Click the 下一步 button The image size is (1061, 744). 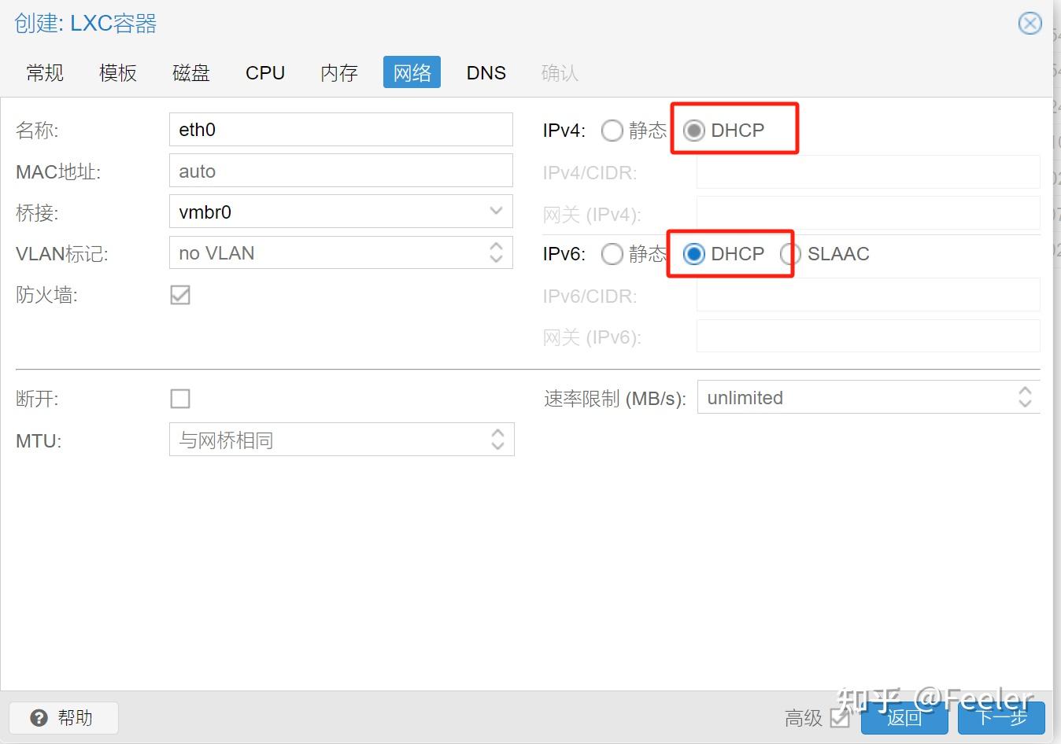click(x=1001, y=718)
